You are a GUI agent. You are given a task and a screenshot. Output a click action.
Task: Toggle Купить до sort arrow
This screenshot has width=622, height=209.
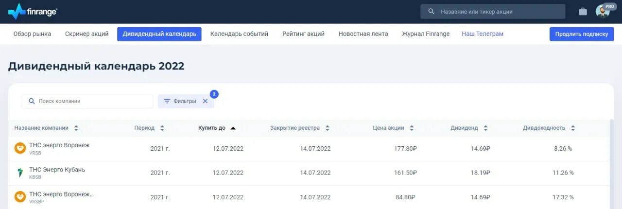tap(233, 128)
